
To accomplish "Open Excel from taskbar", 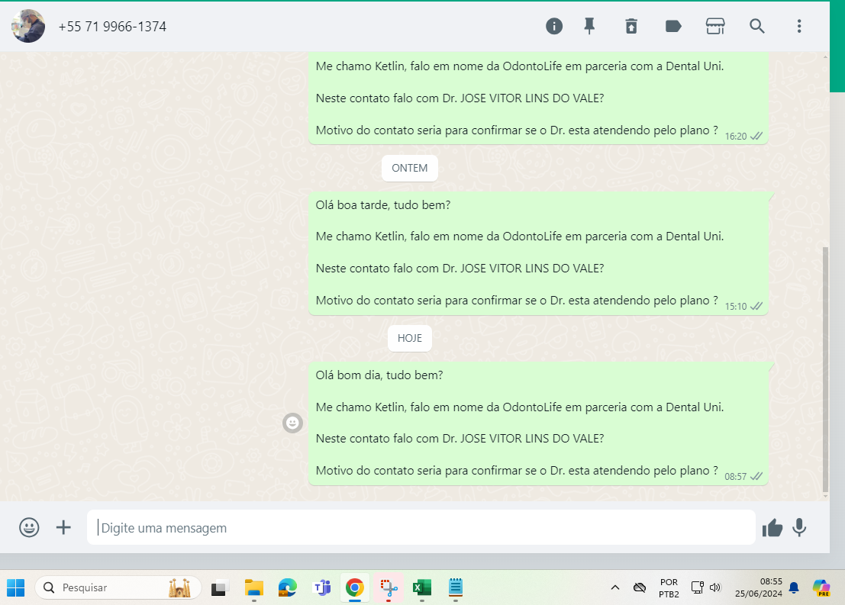I will click(x=422, y=587).
